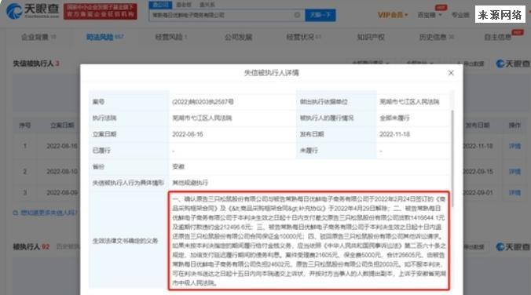Viewport: 531px width, 295px height.
Task: Open the 百宝箱 dropdown menu
Action: point(430,15)
